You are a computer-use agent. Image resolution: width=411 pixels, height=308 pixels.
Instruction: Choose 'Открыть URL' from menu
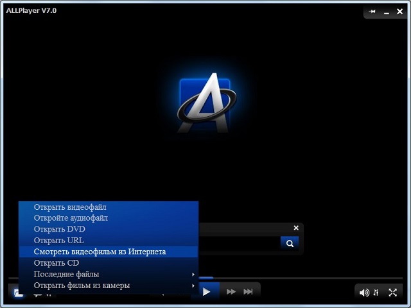[x=109, y=240]
